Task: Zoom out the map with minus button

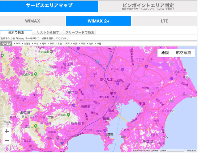Action: (7, 140)
